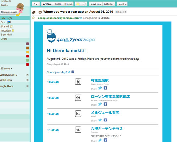The height and width of the screenshot is (142, 177).
Task: Share your day via Twitter icon
Action: [69, 72]
